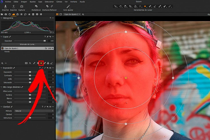The image size is (210, 140).
Task: Open the Capture camera tool tab
Action: (6, 14)
